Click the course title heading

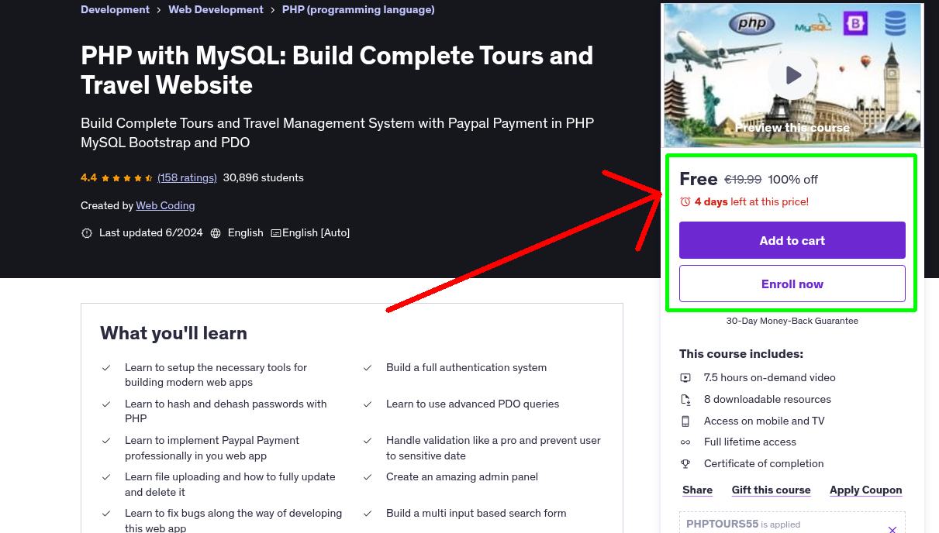point(337,70)
